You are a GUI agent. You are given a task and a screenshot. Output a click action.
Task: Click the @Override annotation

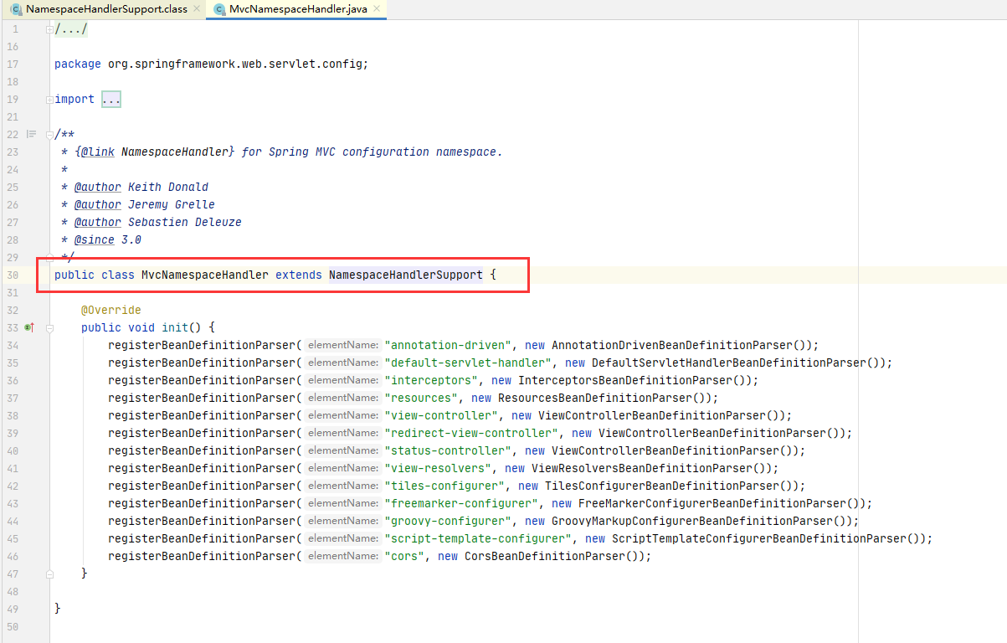(x=111, y=310)
